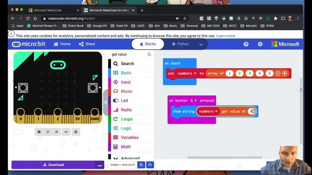Open the Led blocks category

coord(131,101)
